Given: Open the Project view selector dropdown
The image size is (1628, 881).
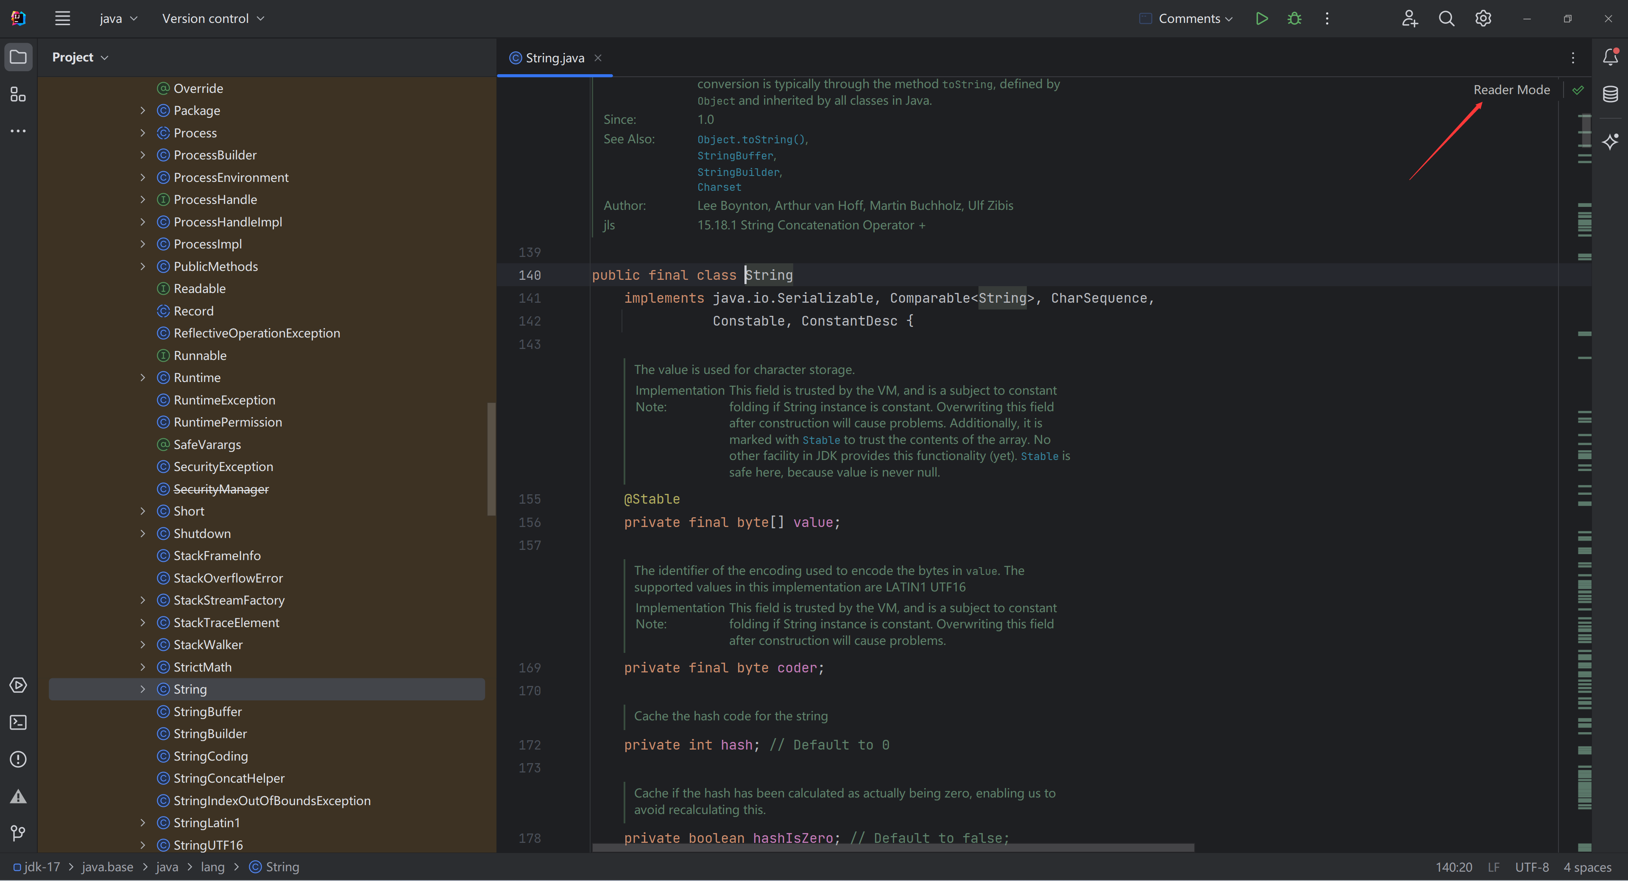Looking at the screenshot, I should tap(80, 57).
